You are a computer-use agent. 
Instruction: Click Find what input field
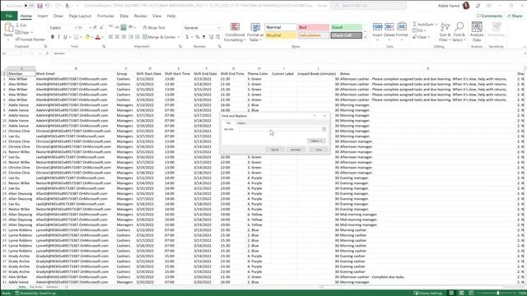click(x=282, y=129)
